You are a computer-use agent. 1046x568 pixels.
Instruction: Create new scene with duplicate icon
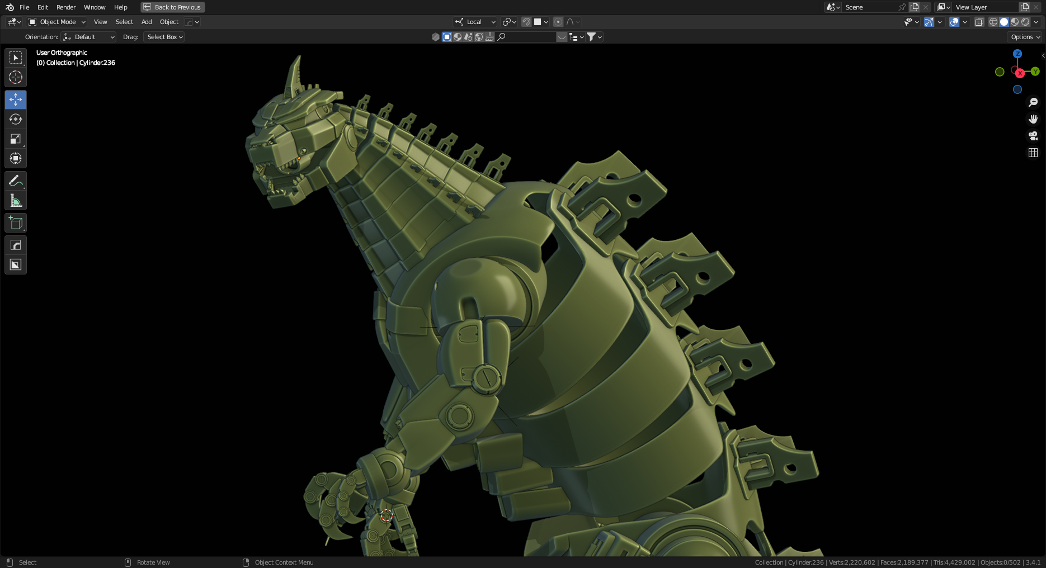[x=915, y=7]
